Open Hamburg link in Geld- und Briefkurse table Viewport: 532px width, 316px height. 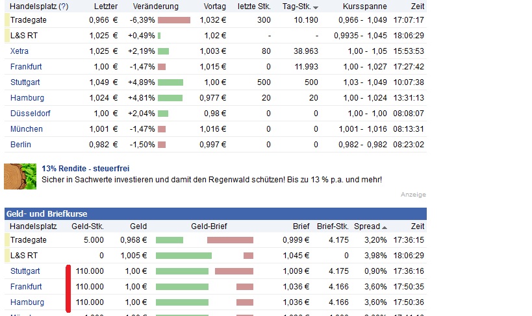(x=27, y=302)
